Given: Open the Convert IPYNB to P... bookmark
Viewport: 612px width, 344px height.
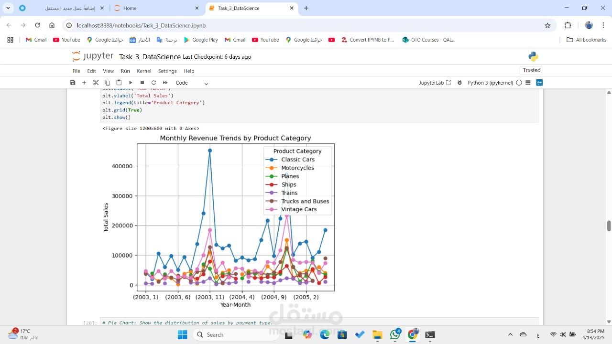Looking at the screenshot, I should tap(368, 40).
